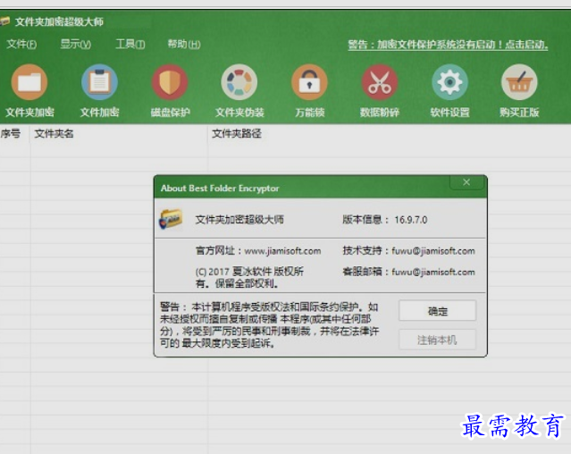Click the 购买正版 purchase basket icon
The width and height of the screenshot is (571, 454).
coord(519,82)
